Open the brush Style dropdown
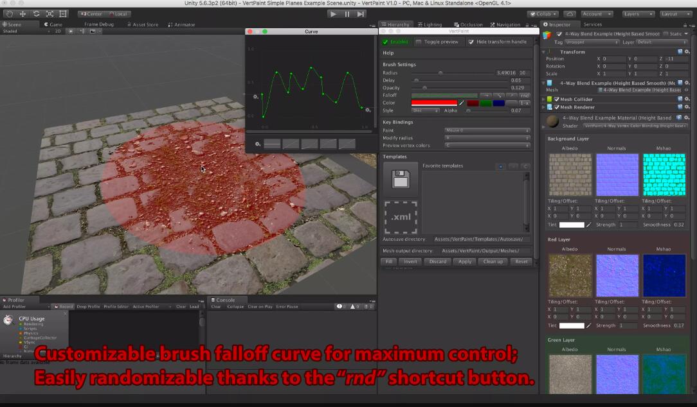Image resolution: width=697 pixels, height=407 pixels. pos(425,110)
